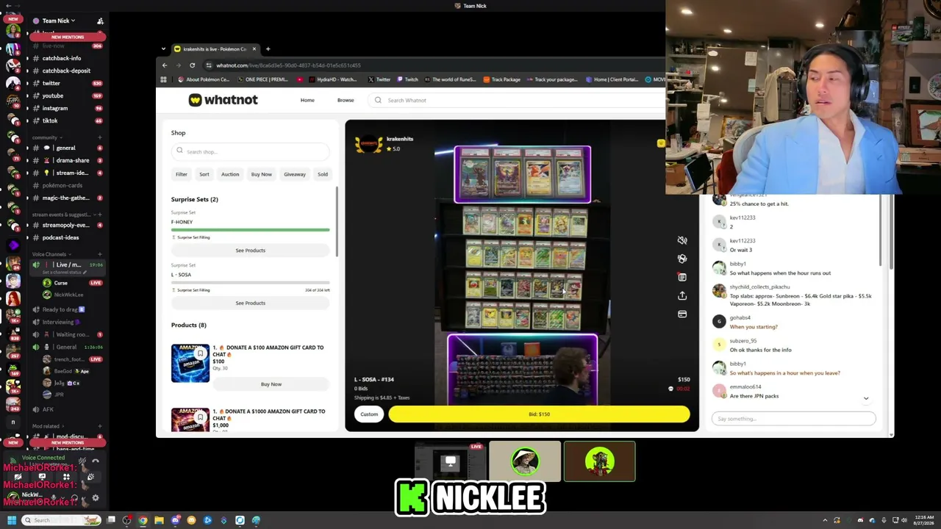941x529 pixels.
Task: Open the Windows Start menu
Action: pos(11,520)
